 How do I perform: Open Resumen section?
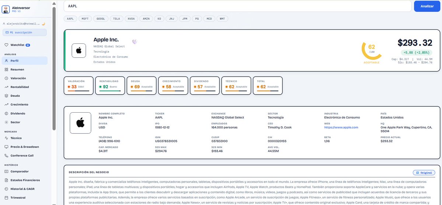click(x=25, y=70)
